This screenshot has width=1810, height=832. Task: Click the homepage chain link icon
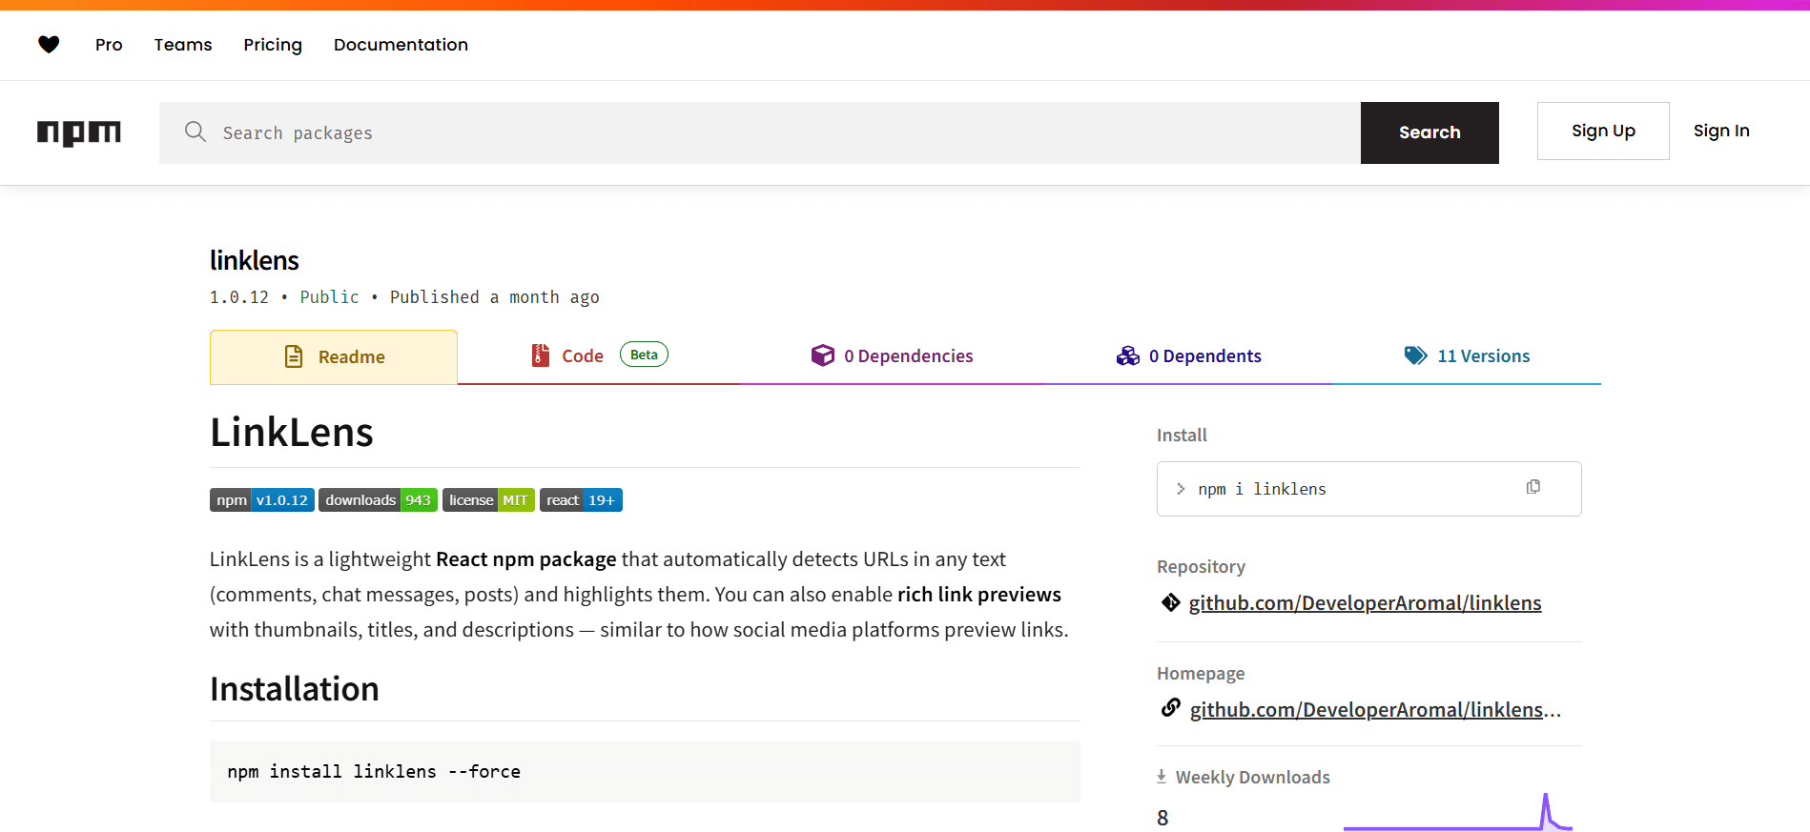[1170, 708]
